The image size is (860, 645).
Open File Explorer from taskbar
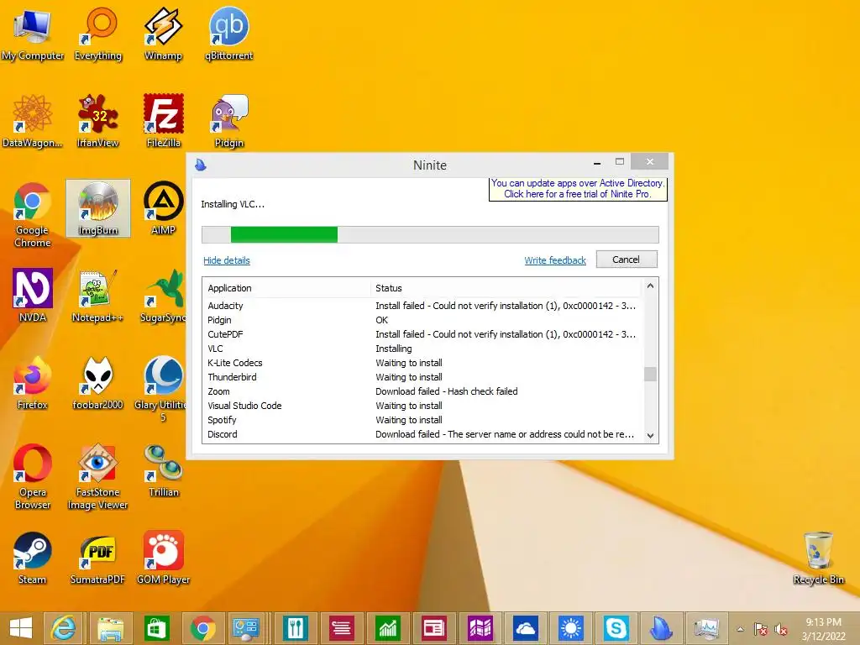click(110, 628)
